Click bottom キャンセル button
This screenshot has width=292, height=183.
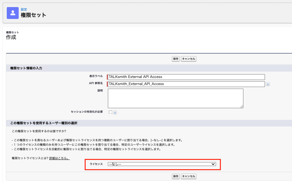coord(188,176)
